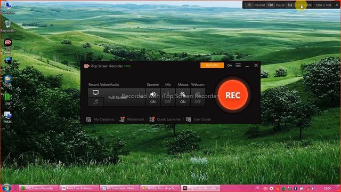Switch to Avira Free Antivirus taskbar item
The image size is (341, 192).
[79, 188]
